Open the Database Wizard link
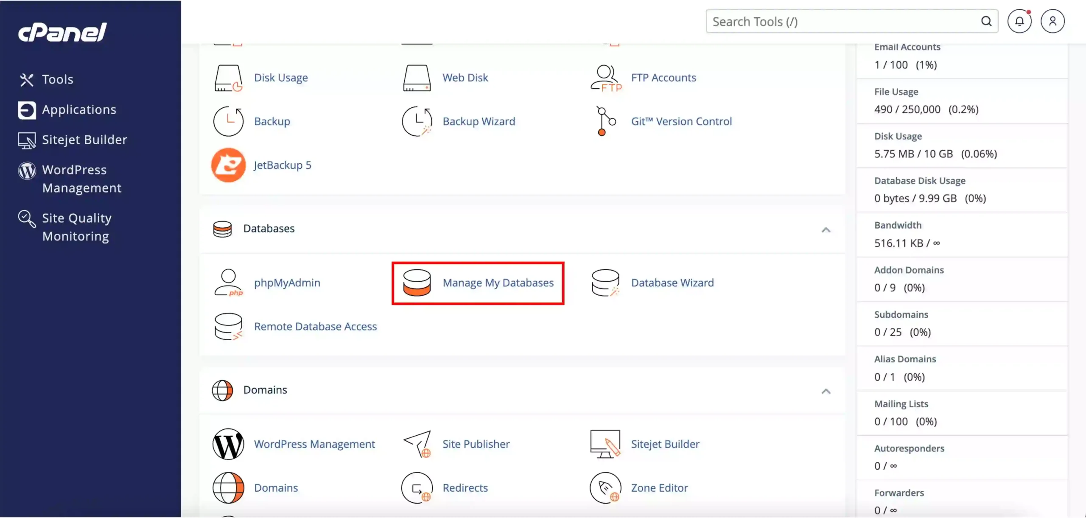 (672, 283)
